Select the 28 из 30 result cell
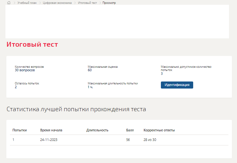 click(150, 140)
